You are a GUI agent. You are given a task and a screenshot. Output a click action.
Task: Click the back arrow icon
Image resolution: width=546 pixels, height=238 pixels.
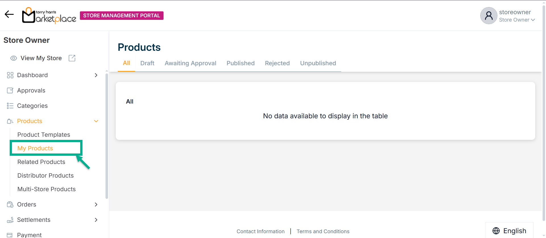(9, 14)
